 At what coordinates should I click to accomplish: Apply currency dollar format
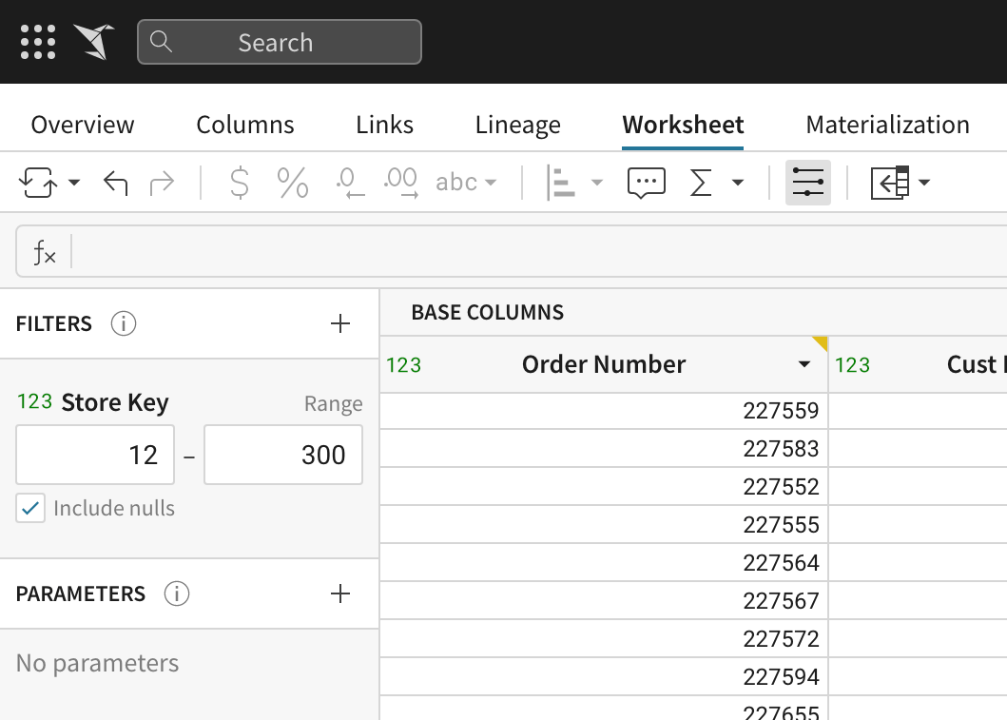coord(240,183)
